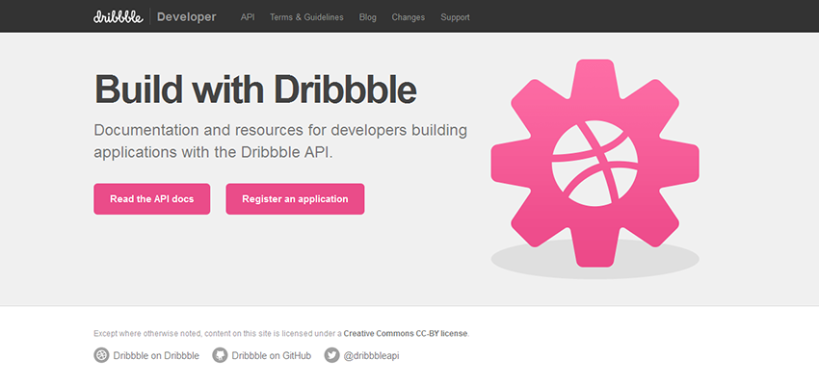Open the @dribbbleapi Twitter link
The height and width of the screenshot is (385, 819).
(x=371, y=356)
